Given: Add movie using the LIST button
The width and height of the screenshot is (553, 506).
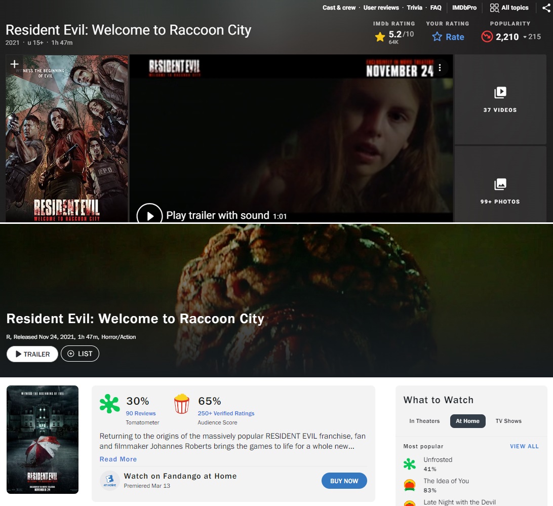Looking at the screenshot, I should coord(80,354).
